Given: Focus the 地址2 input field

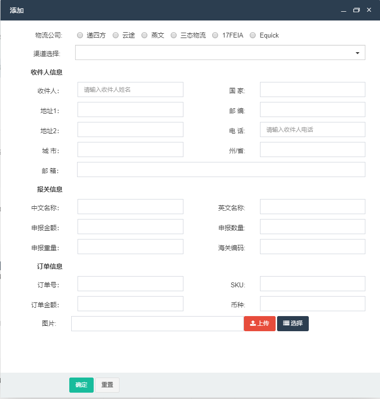Looking at the screenshot, I should (130, 130).
